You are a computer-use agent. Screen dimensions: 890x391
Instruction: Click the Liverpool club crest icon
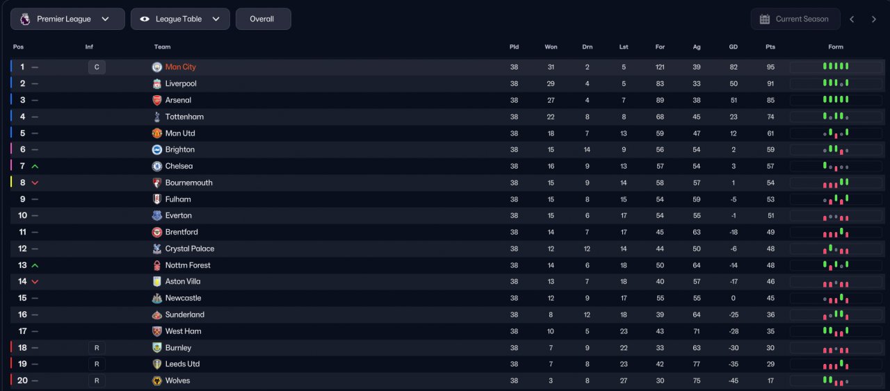click(x=156, y=84)
